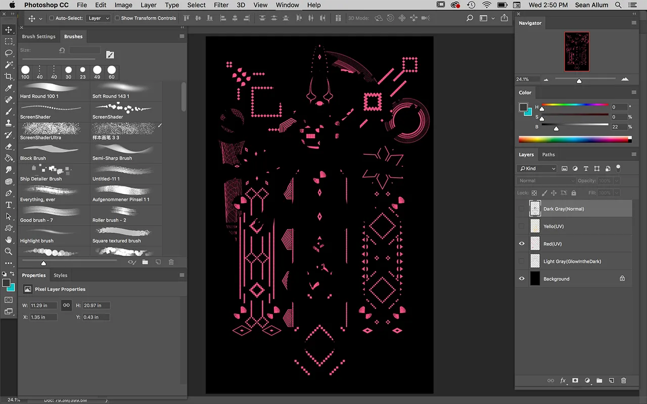Open the Brushes panel options menu
647x404 pixels.
click(x=182, y=36)
